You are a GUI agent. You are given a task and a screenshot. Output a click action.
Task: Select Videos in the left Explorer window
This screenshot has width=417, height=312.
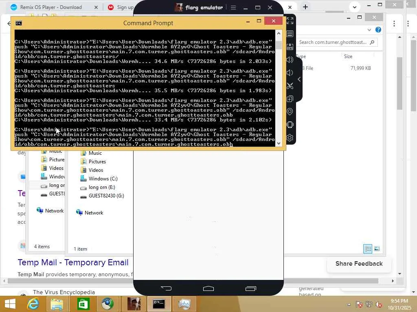[56, 168]
